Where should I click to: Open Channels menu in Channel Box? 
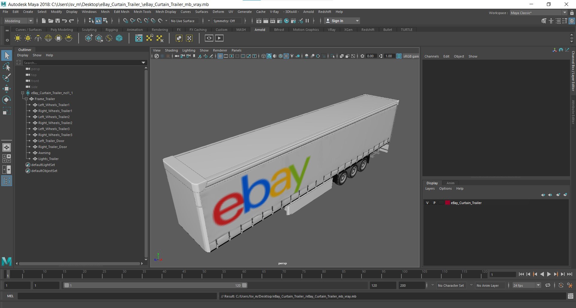431,56
